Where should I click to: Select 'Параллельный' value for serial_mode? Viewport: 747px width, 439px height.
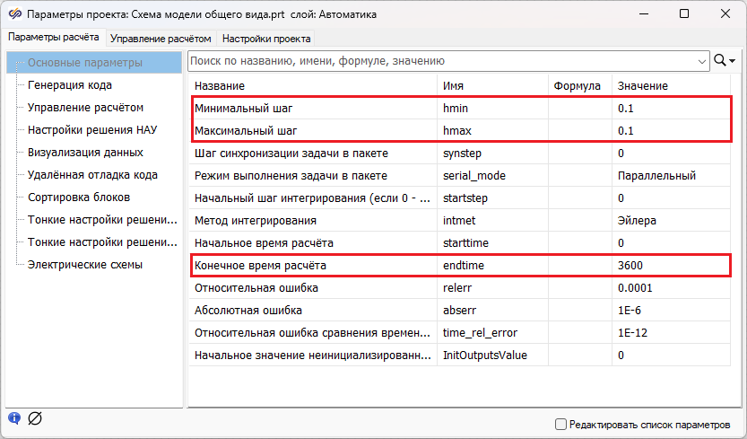(656, 175)
